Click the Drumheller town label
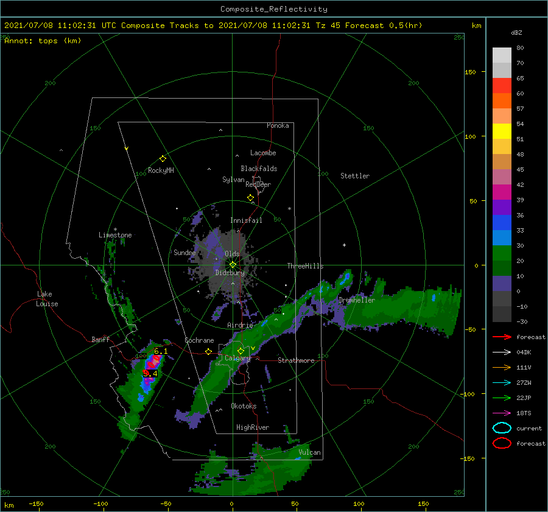The height and width of the screenshot is (512, 548). pos(357,300)
